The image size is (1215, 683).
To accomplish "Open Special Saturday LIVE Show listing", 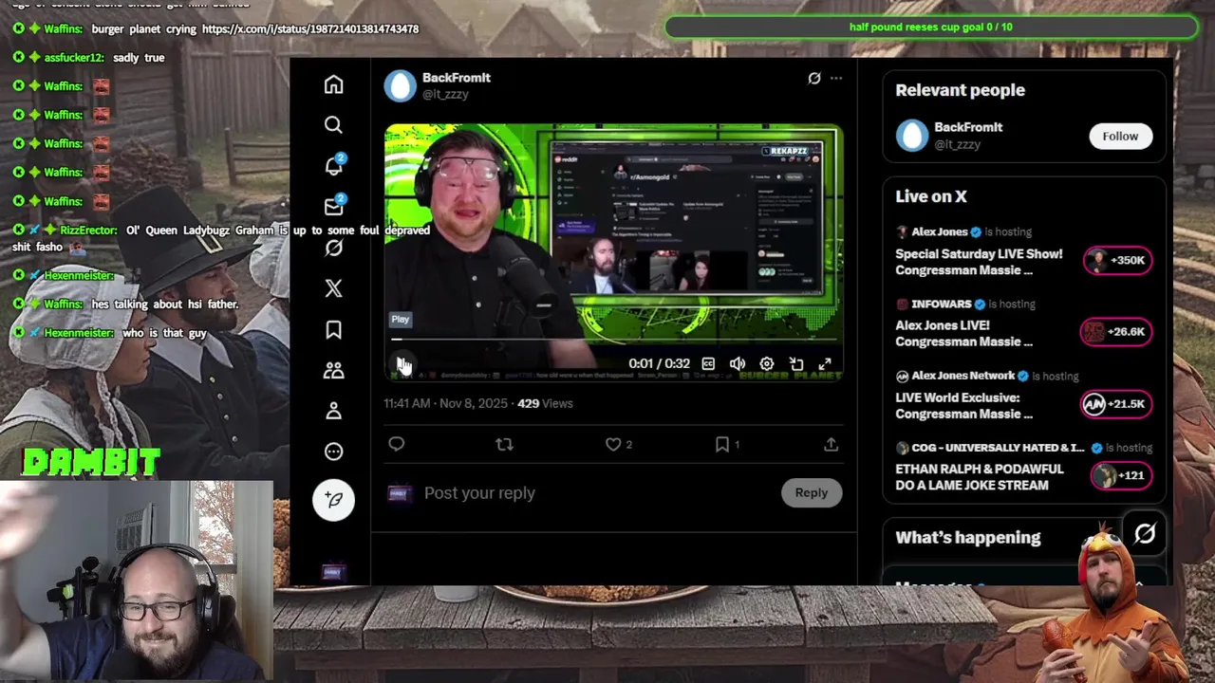I will tap(979, 262).
